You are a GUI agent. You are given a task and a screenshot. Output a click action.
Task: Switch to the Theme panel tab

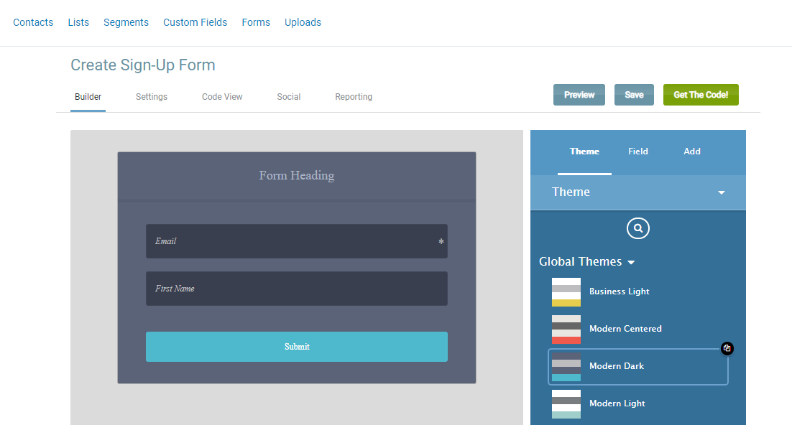[584, 151]
